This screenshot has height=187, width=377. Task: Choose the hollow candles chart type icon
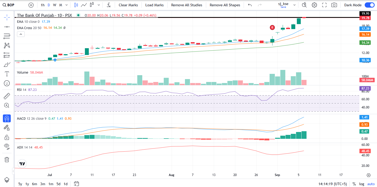click(x=92, y=5)
